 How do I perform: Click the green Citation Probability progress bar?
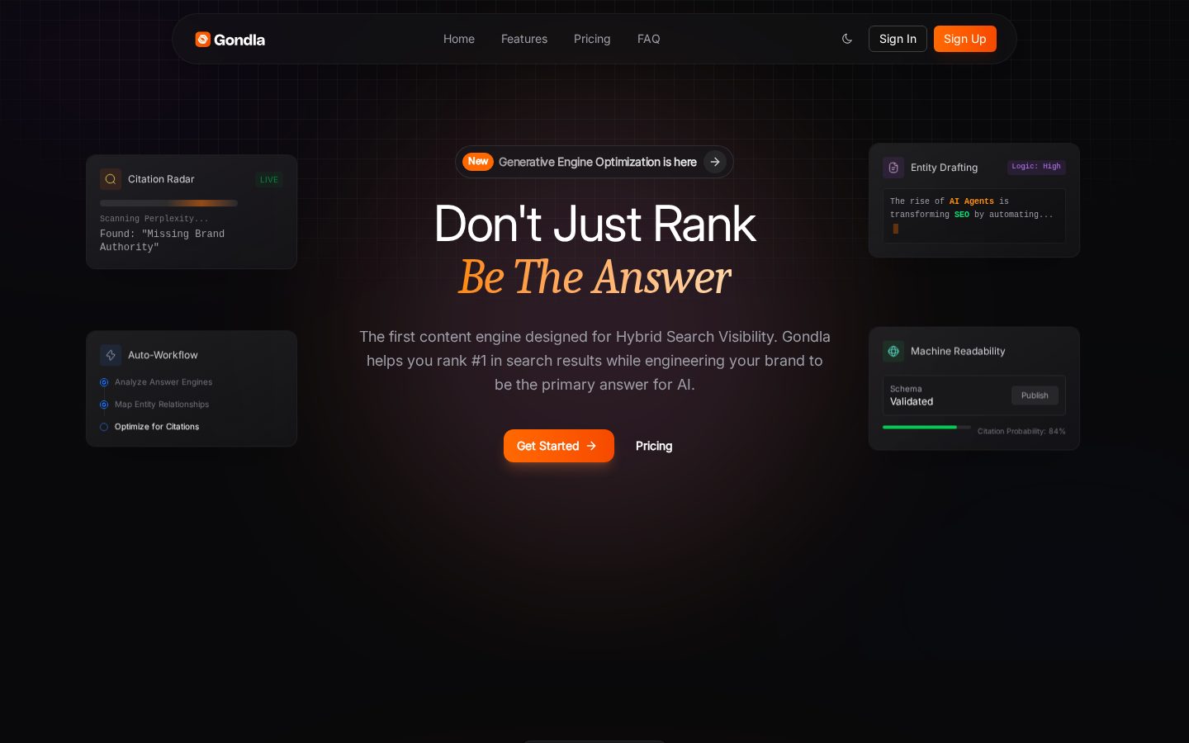tap(926, 428)
